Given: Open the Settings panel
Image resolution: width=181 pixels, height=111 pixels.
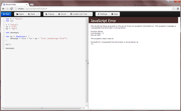Looking at the screenshot, I should (x=102, y=14).
